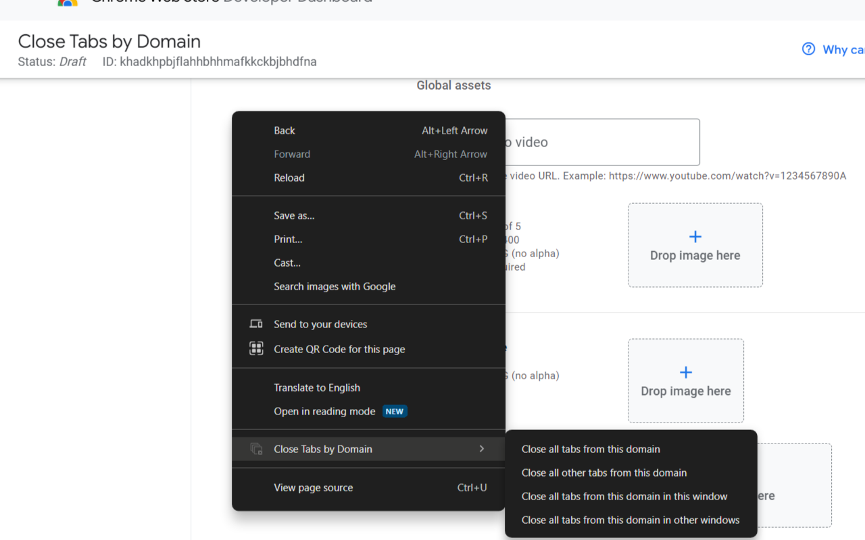Open View page source

pos(368,487)
